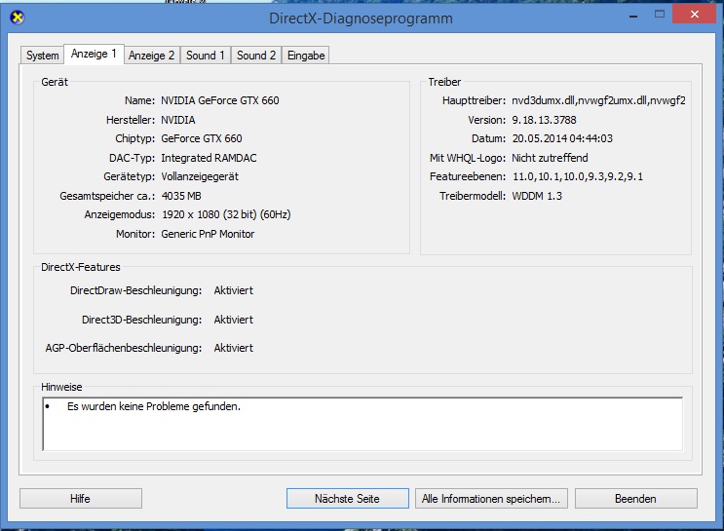Viewport: 724px width, 531px height.
Task: Click the text Es wurden keine Probleme gefunden
Action: (154, 407)
